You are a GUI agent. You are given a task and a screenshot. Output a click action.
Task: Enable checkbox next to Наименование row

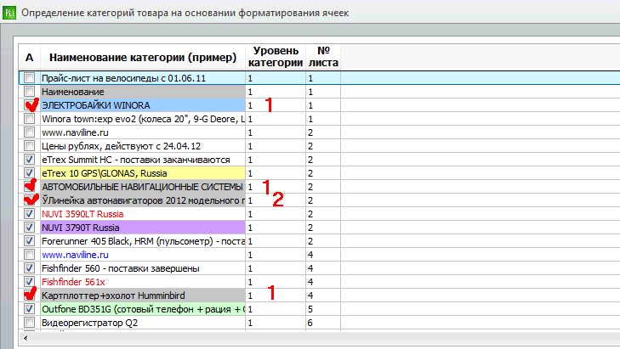(29, 92)
